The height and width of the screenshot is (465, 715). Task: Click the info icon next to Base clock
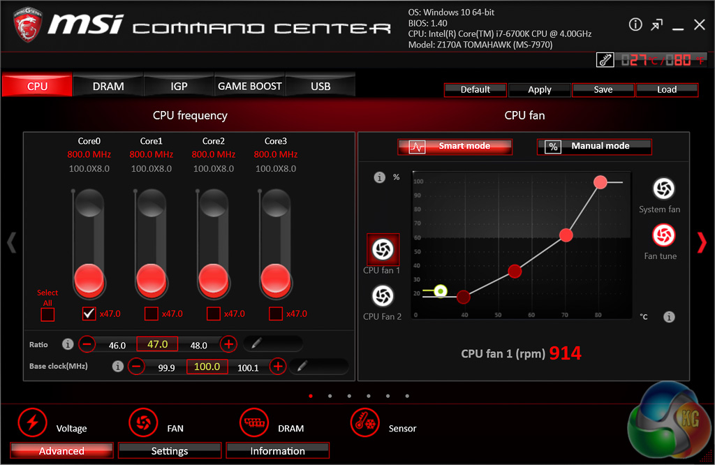117,366
